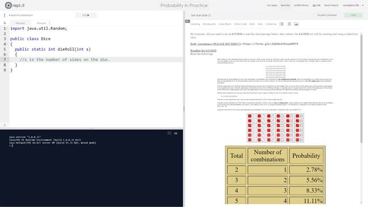Click the 5.56% probability cell
368x207 pixels.
[306, 180]
